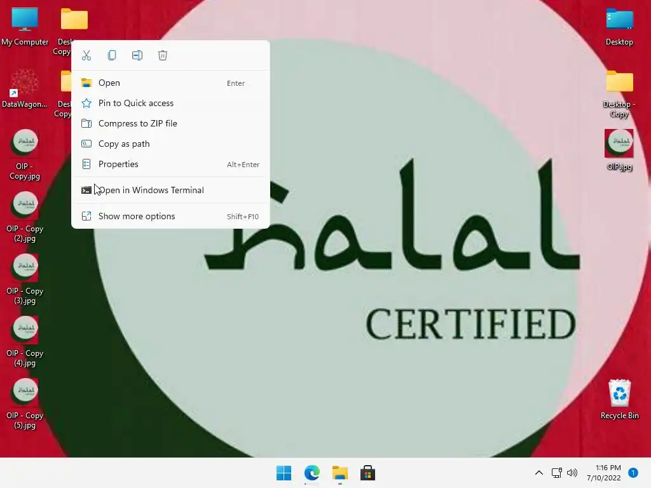The width and height of the screenshot is (651, 488).
Task: Select the OIP - Copy (5).jpg file
Action: click(x=25, y=404)
